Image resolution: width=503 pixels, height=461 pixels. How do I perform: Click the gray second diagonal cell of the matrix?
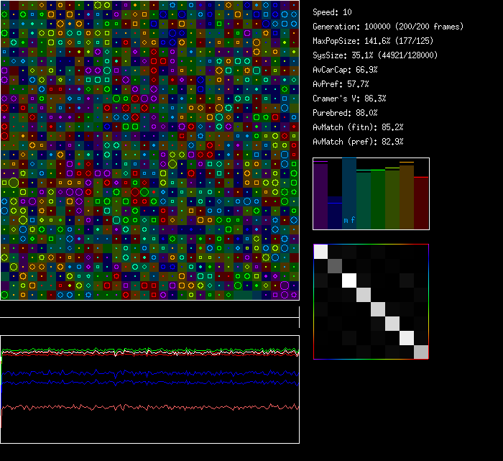335,265
